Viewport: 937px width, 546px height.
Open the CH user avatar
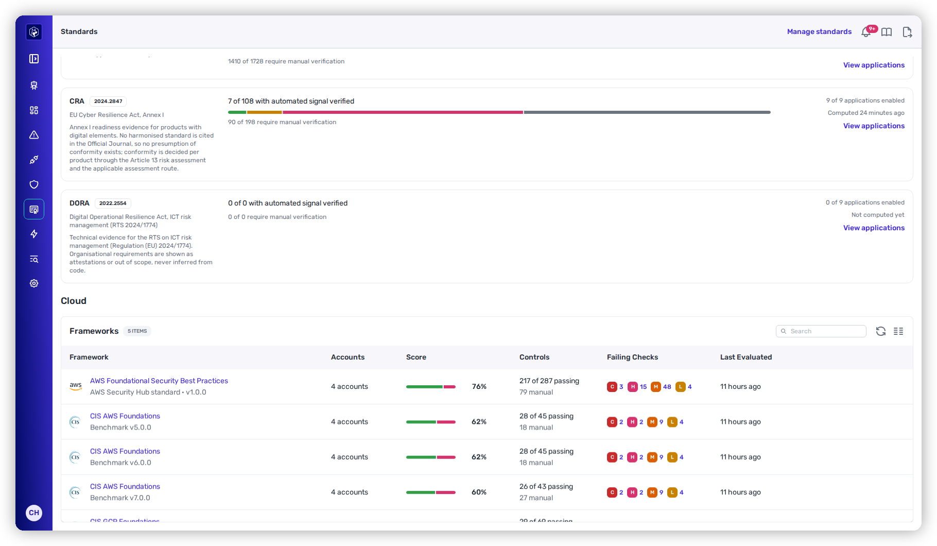click(34, 513)
